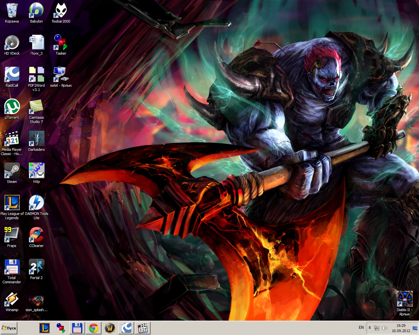The height and width of the screenshot is (335, 419).
Task: Click the Tasker taskbar icon
Action: (x=61, y=328)
